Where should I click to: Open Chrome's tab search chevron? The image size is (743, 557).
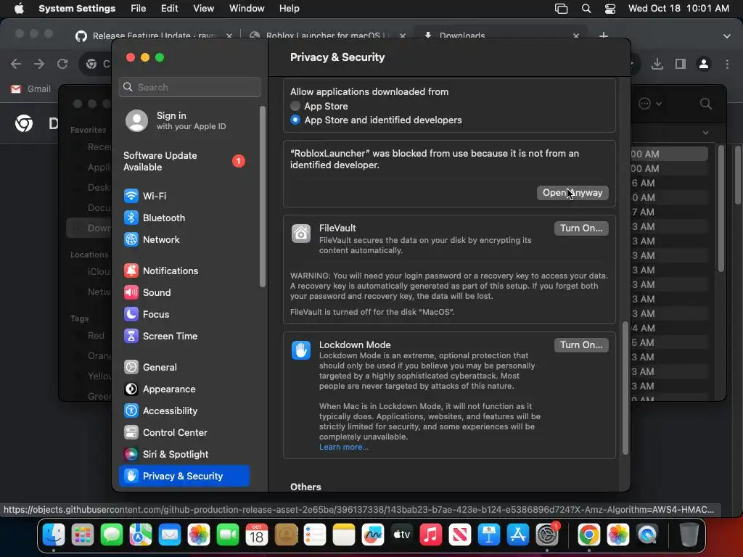coord(727,36)
